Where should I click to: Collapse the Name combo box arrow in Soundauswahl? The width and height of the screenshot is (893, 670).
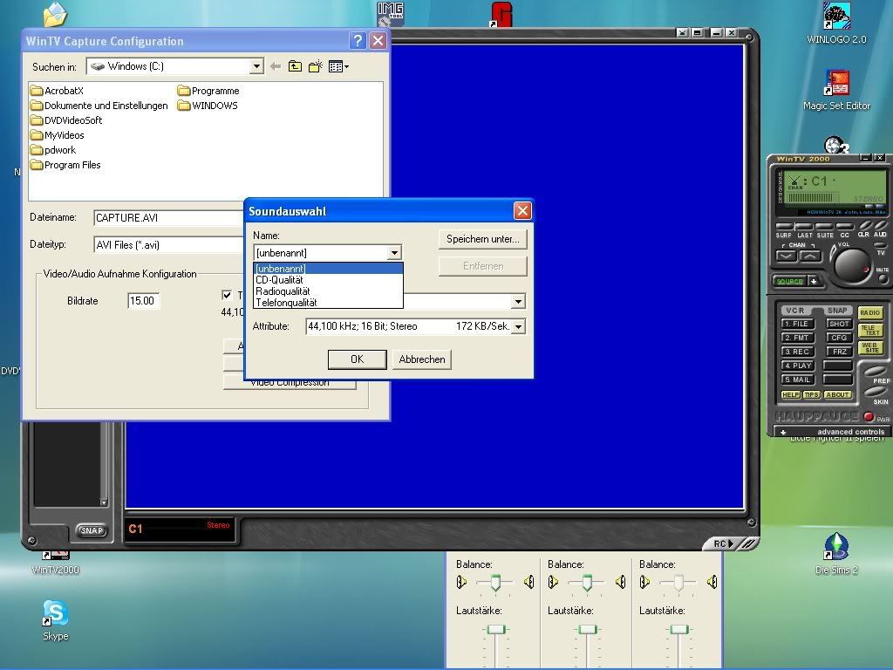coord(394,252)
